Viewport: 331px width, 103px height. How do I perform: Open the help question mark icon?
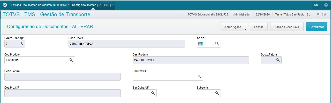[x=326, y=5]
